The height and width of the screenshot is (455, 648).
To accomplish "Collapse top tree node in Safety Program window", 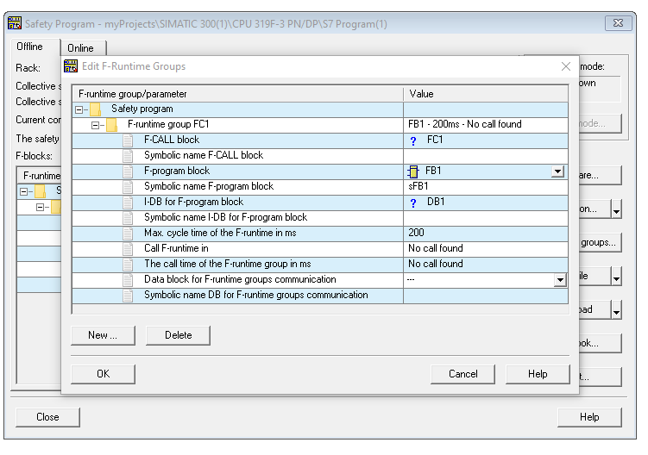I will (x=23, y=191).
